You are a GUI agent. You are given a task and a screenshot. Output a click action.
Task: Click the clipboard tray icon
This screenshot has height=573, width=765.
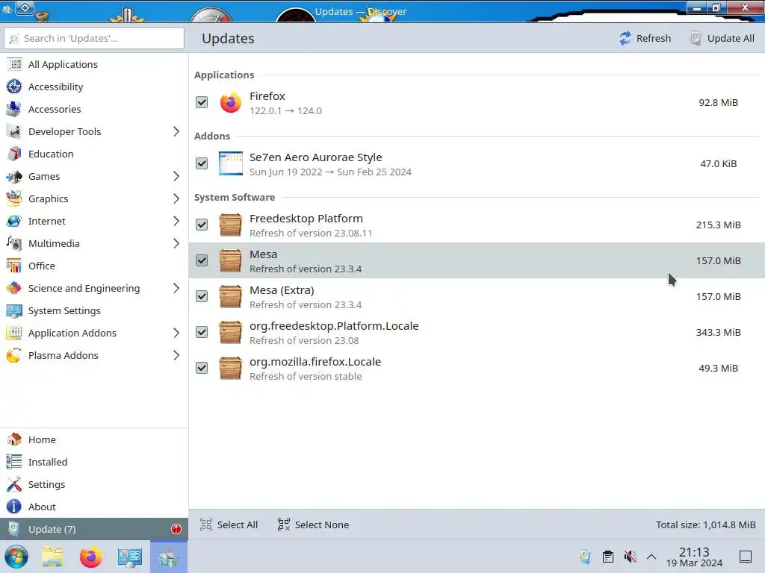[x=608, y=557]
